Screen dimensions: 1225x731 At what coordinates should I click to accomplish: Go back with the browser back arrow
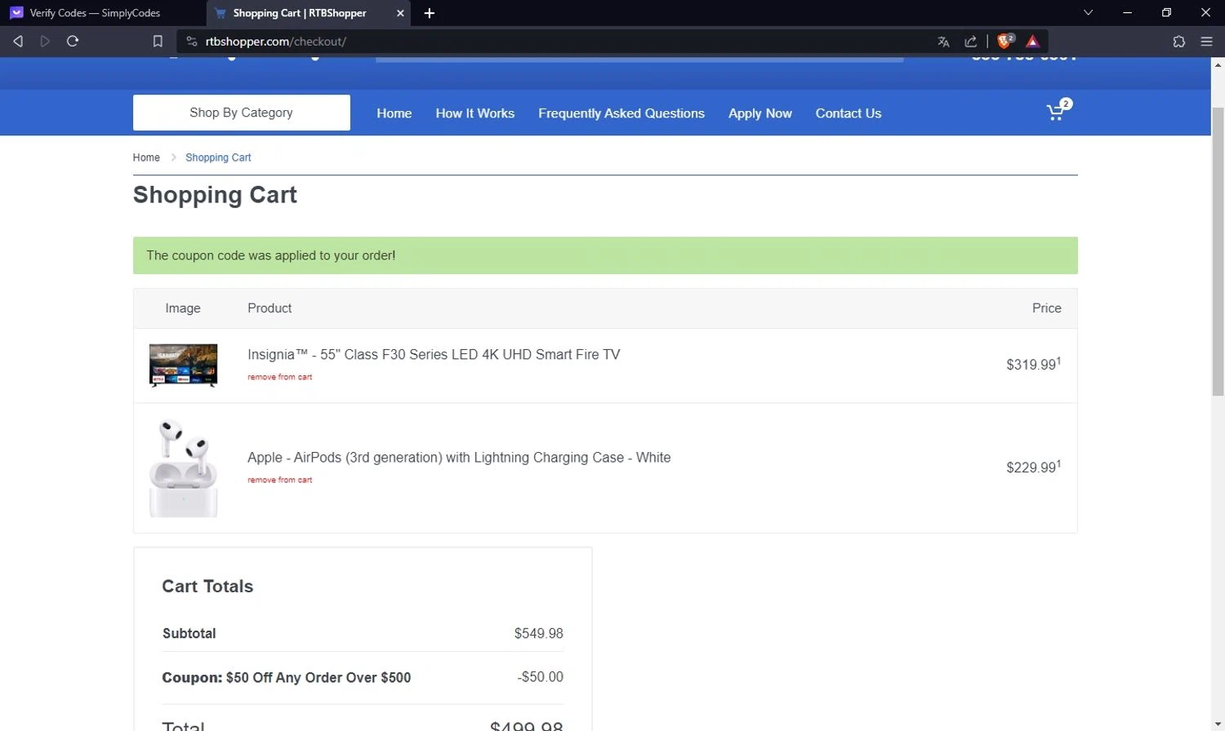click(x=18, y=41)
